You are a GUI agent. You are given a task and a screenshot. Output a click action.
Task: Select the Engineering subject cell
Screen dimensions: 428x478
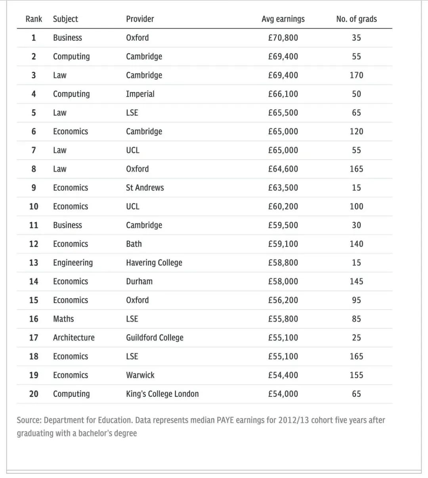coord(73,263)
